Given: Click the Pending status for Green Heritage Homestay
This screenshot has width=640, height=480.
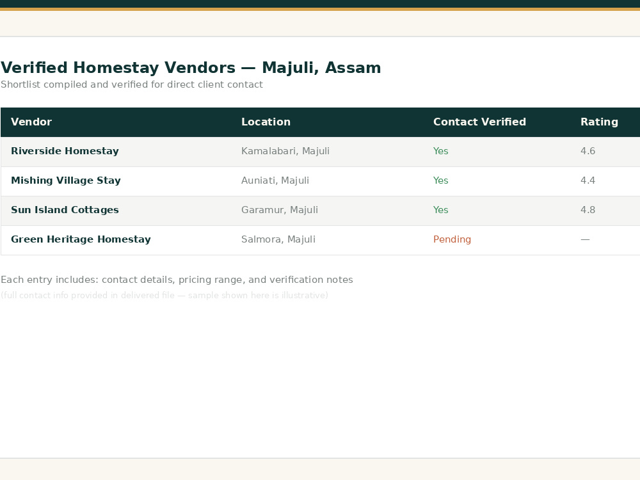Looking at the screenshot, I should tap(452, 239).
